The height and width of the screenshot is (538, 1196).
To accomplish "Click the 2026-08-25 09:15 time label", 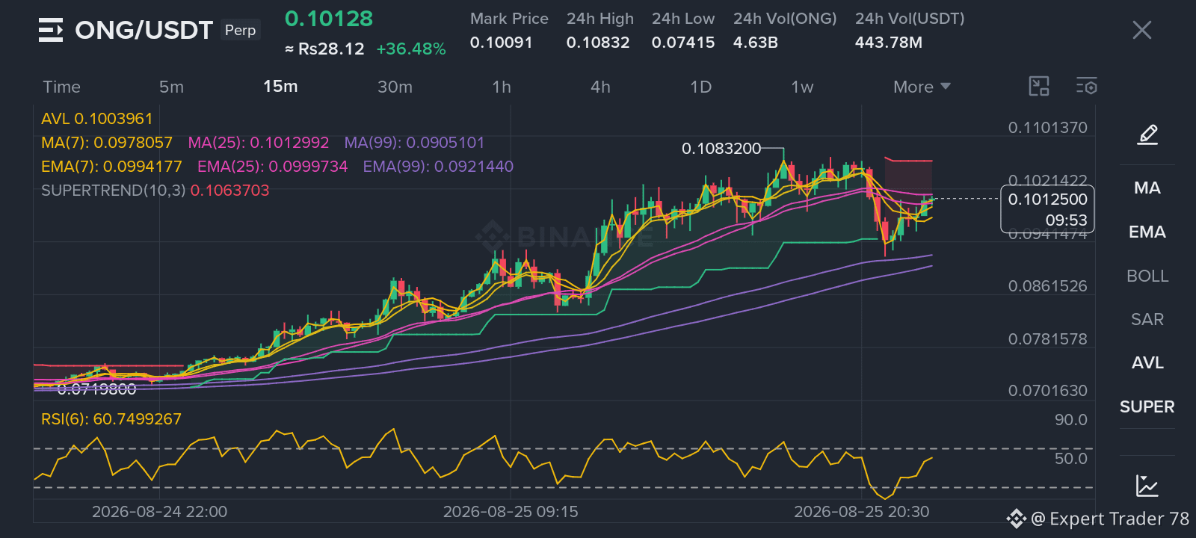I will pos(511,512).
